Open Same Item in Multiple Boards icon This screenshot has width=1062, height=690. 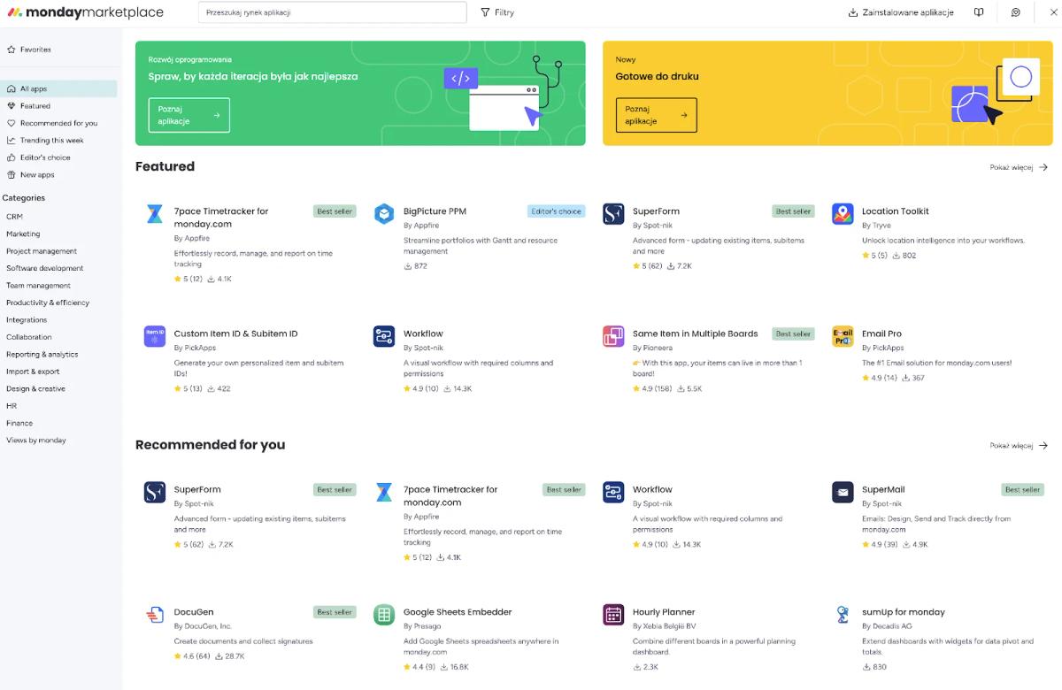coord(613,336)
